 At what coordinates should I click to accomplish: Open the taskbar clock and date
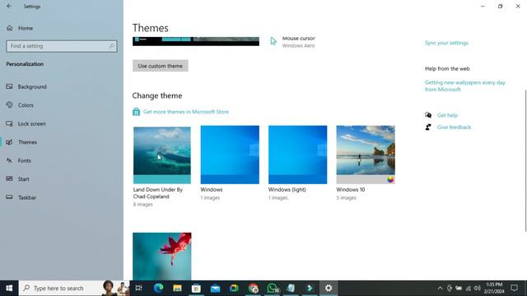(494, 288)
